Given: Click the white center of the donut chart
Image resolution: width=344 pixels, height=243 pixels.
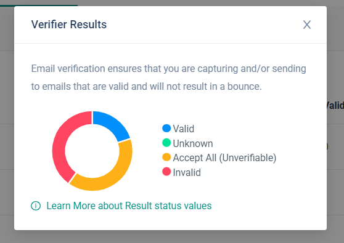Looking at the screenshot, I should (x=92, y=151).
